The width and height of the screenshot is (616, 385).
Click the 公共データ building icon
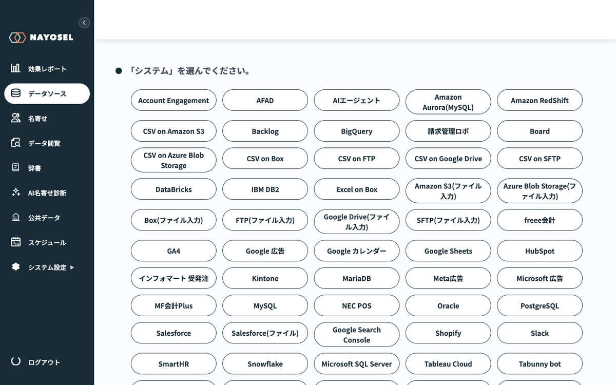click(x=16, y=217)
